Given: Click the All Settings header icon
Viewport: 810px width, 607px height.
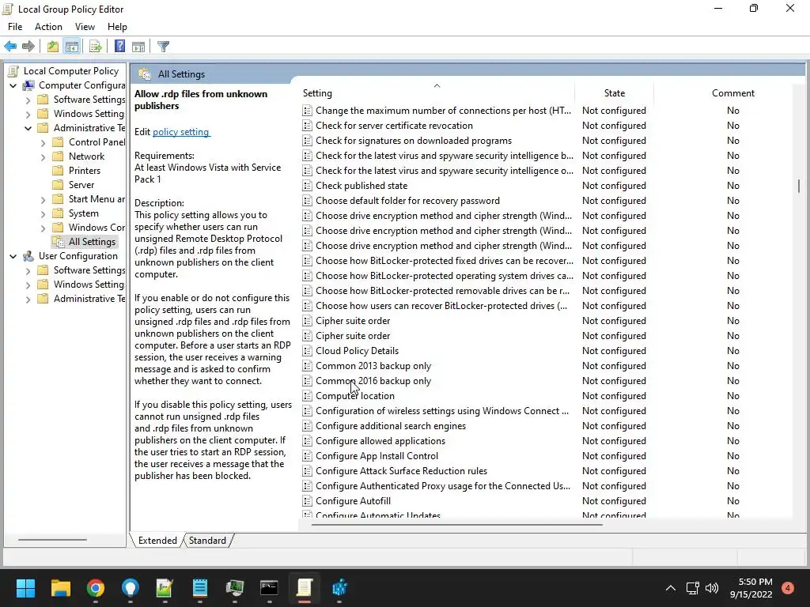Looking at the screenshot, I should (145, 74).
